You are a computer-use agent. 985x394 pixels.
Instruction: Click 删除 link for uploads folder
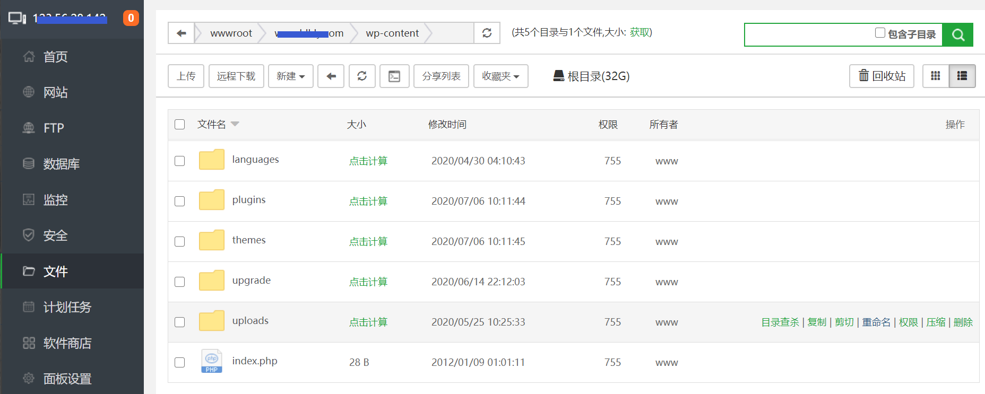tap(963, 322)
